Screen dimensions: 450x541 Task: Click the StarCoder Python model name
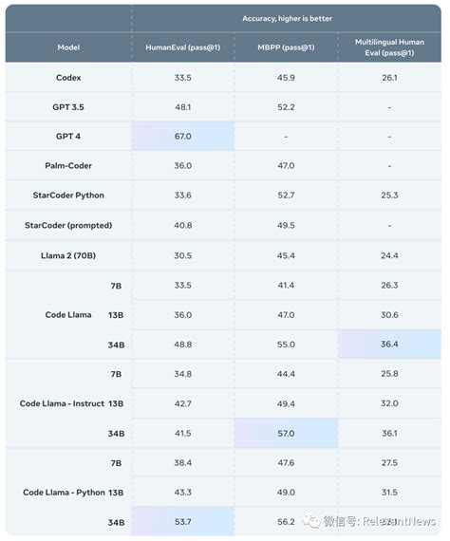pyautogui.click(x=68, y=196)
